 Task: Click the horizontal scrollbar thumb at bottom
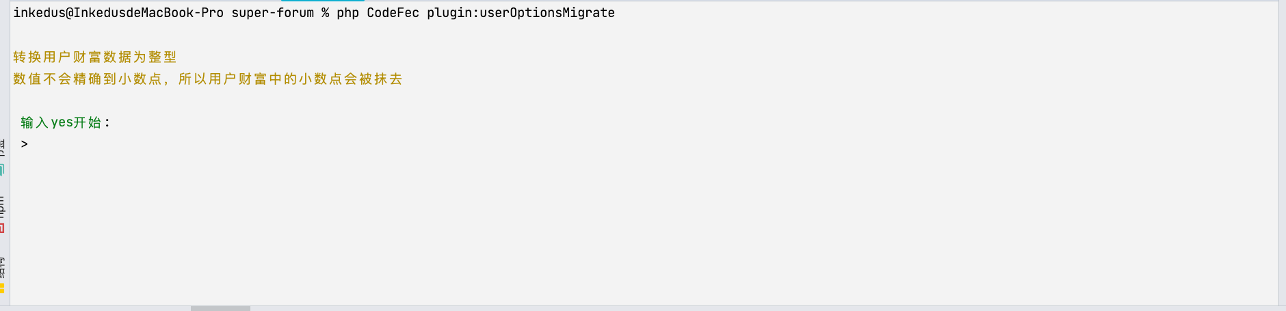coord(220,308)
